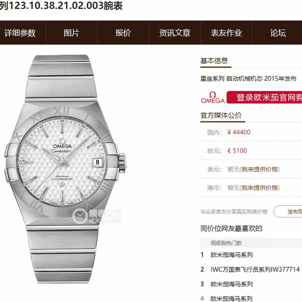
Task: Click the domestic price ¥44400
Action: click(x=239, y=133)
